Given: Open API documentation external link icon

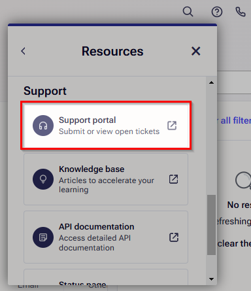Looking at the screenshot, I should [x=174, y=237].
